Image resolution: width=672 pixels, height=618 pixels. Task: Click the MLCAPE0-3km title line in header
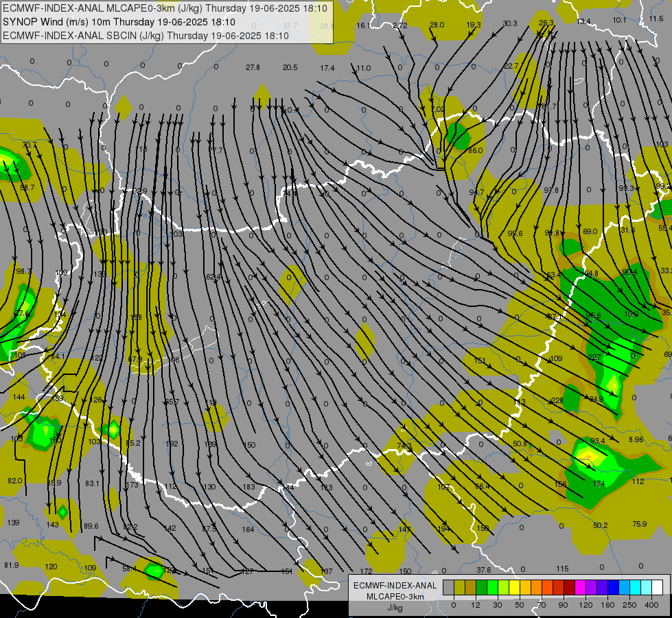165,8
